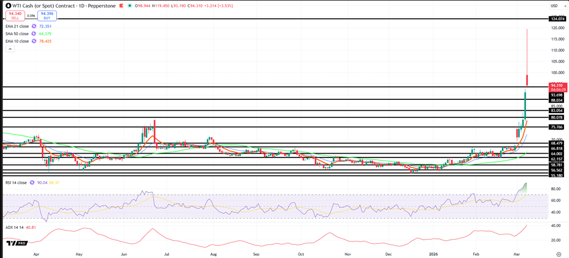Click the refresh icon next to EMA 10
This screenshot has width=569, height=258.
(x=34, y=41)
